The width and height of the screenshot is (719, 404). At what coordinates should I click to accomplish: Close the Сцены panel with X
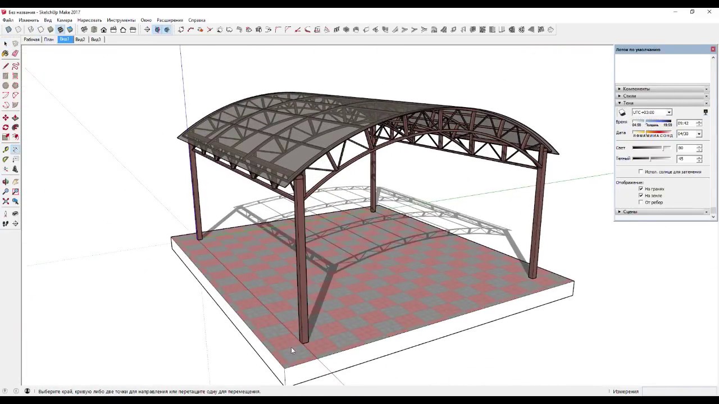coord(706,212)
